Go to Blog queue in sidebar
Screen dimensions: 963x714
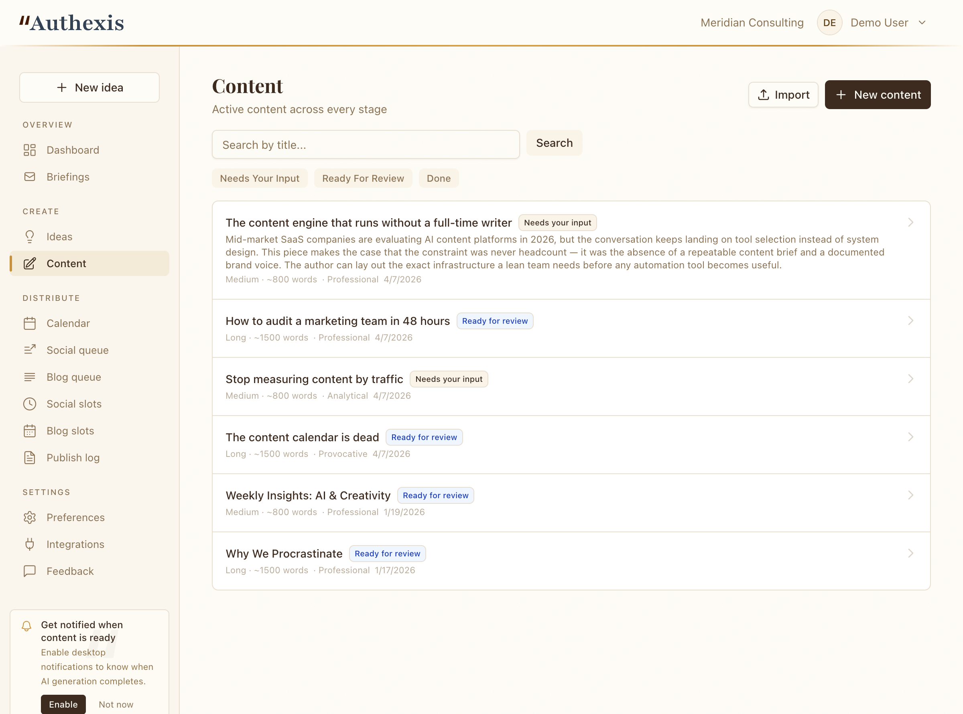(x=73, y=377)
